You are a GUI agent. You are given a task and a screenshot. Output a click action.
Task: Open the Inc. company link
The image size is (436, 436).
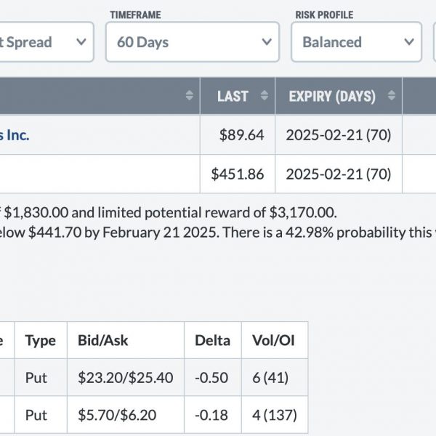15,135
